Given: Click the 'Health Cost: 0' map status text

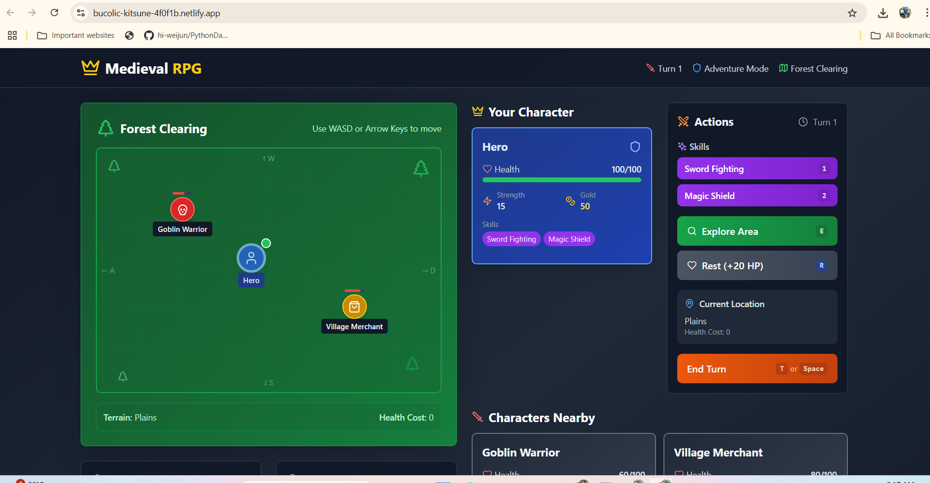Looking at the screenshot, I should (x=406, y=418).
